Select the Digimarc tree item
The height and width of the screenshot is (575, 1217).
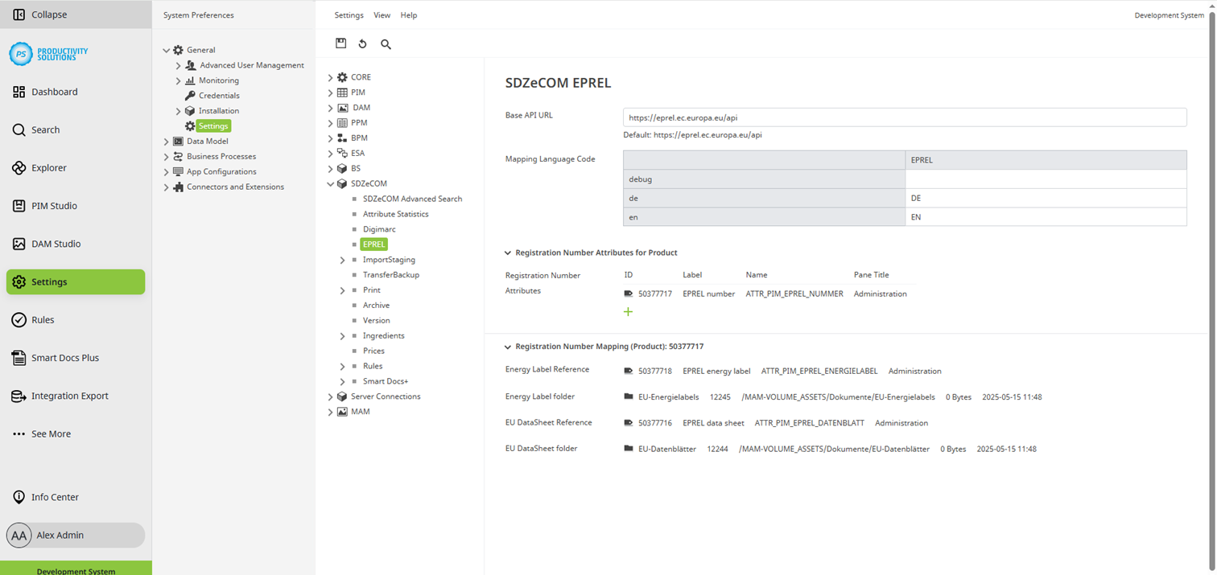click(x=378, y=228)
